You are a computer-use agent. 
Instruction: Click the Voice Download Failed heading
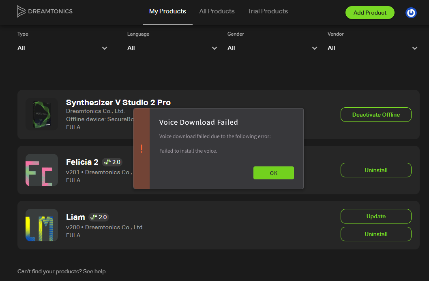[x=199, y=122]
